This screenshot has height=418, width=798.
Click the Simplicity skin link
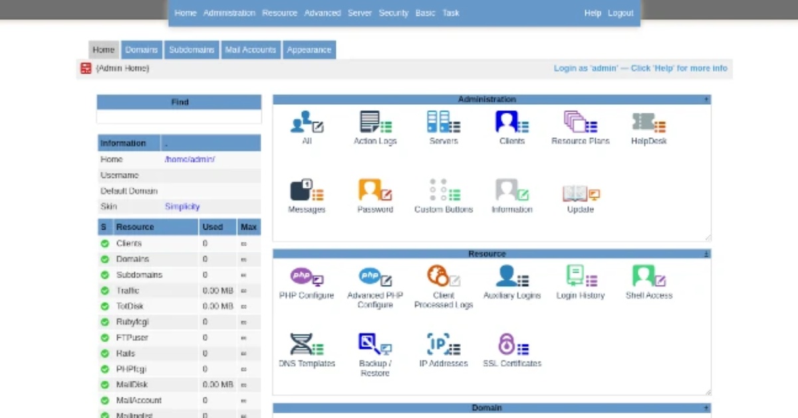(182, 206)
